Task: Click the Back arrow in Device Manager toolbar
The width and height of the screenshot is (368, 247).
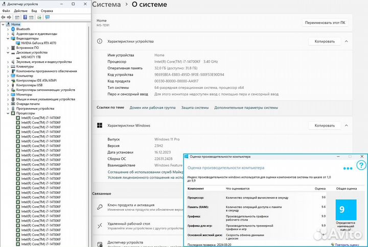Action: point(4,17)
